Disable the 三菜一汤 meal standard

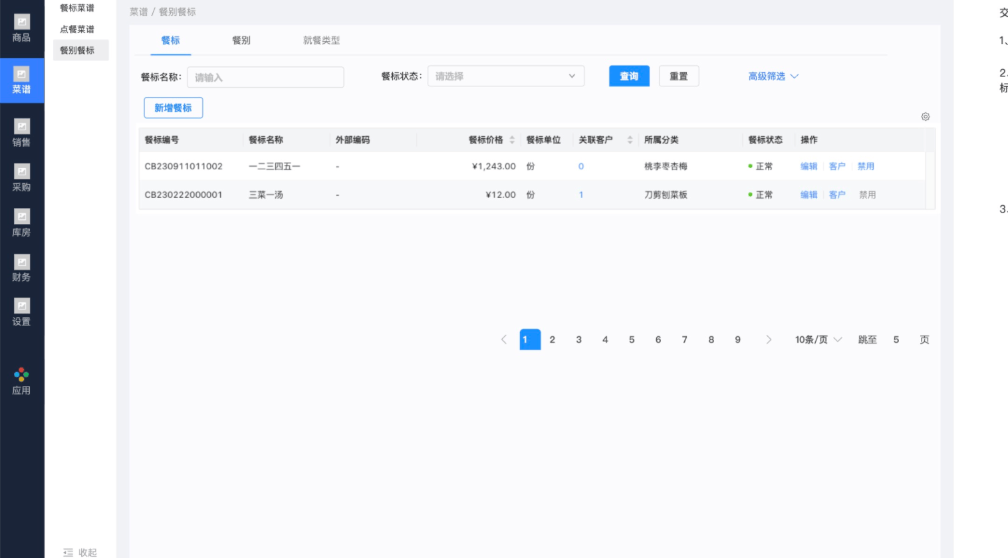click(867, 195)
